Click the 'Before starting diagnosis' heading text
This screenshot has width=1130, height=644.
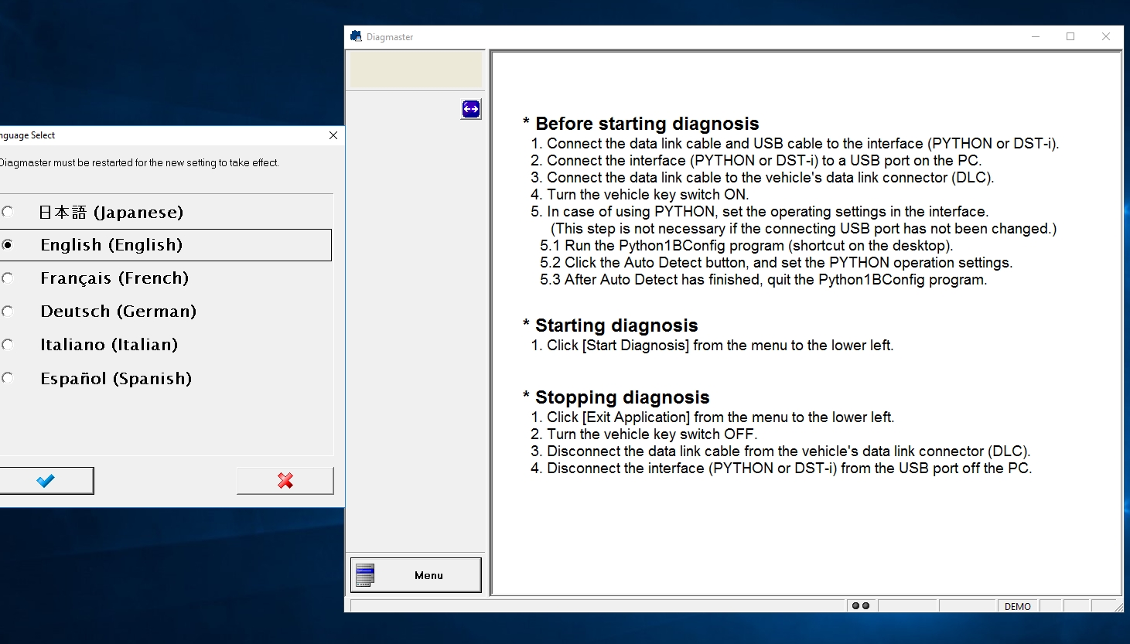[x=647, y=124]
